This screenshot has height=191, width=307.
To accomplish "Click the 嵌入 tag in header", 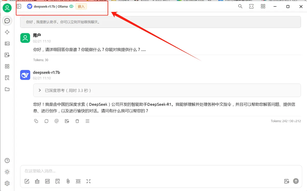I will click(81, 6).
